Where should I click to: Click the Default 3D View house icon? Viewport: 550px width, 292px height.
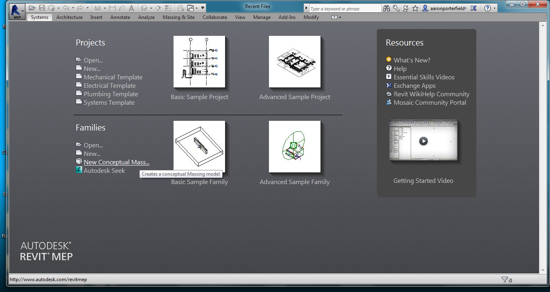(144, 8)
